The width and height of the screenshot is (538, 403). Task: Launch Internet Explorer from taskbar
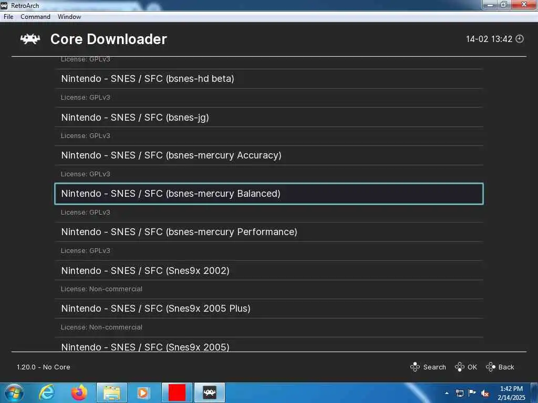point(47,393)
